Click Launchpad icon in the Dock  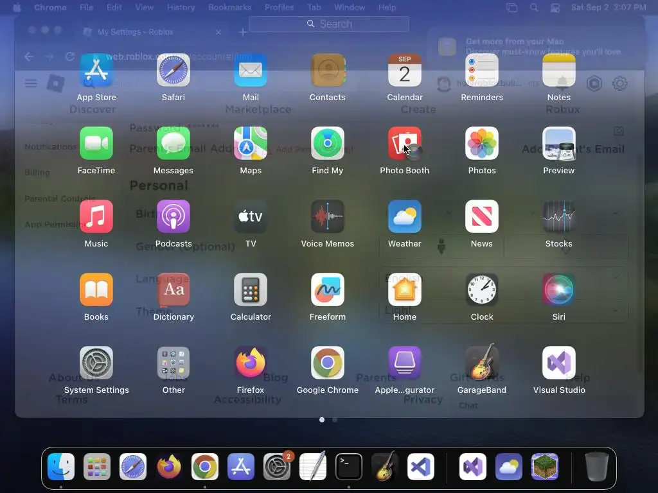pos(97,467)
